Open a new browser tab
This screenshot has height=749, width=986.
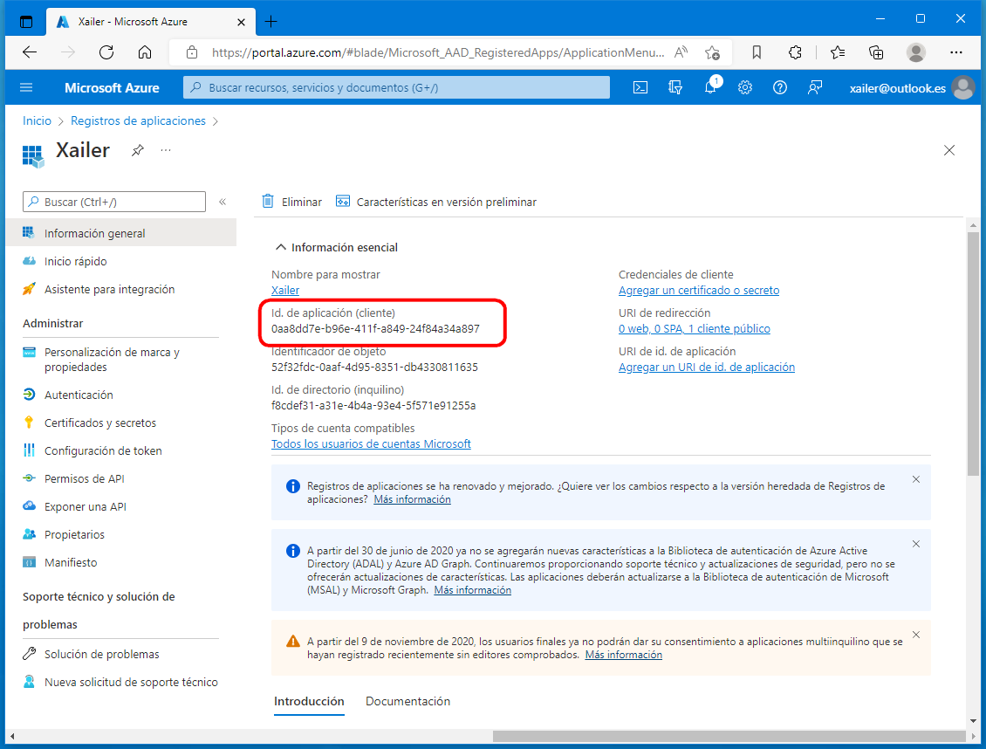click(270, 21)
